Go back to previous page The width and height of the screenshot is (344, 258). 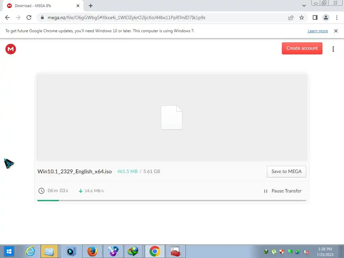7,17
